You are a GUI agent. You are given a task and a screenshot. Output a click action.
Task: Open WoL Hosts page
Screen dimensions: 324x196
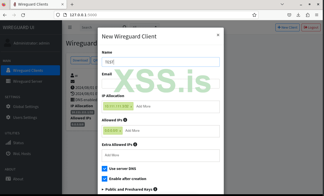30,154
